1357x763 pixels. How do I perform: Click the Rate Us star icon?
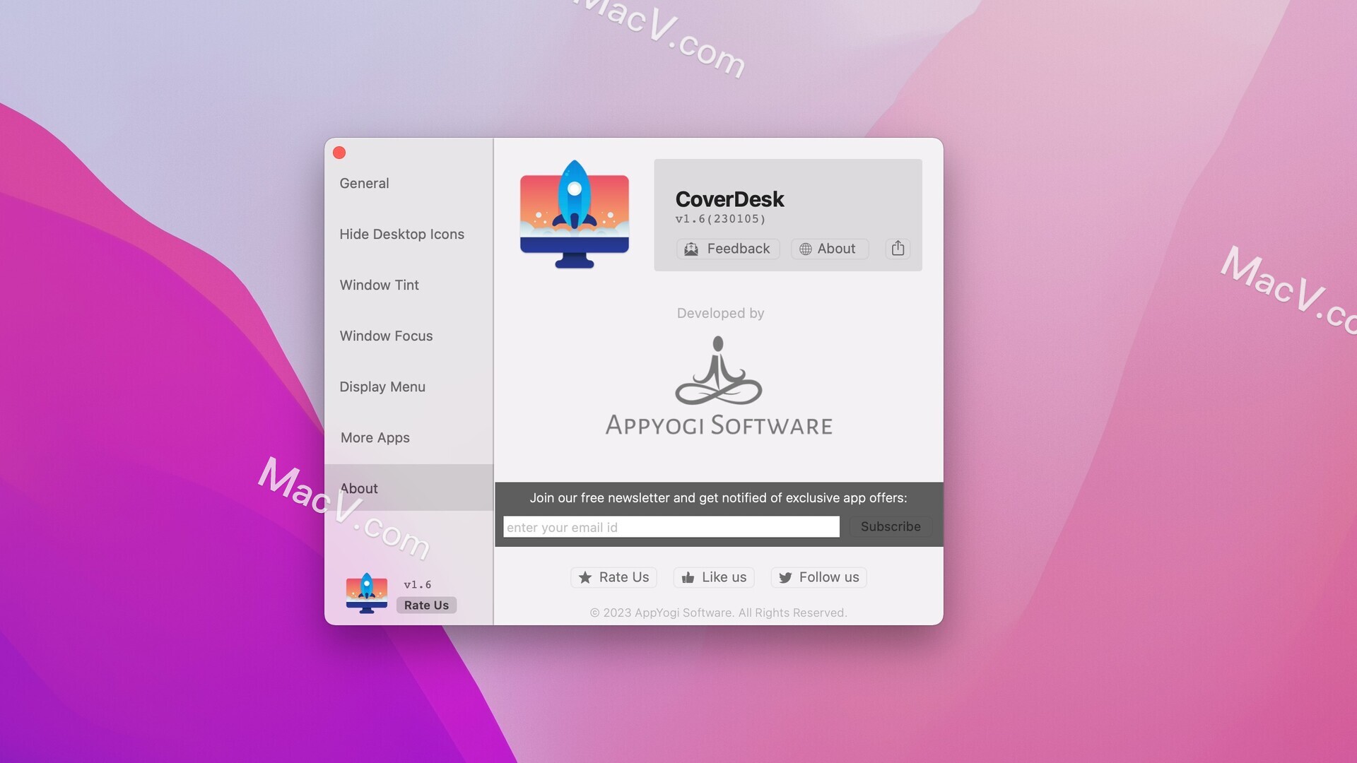(584, 576)
